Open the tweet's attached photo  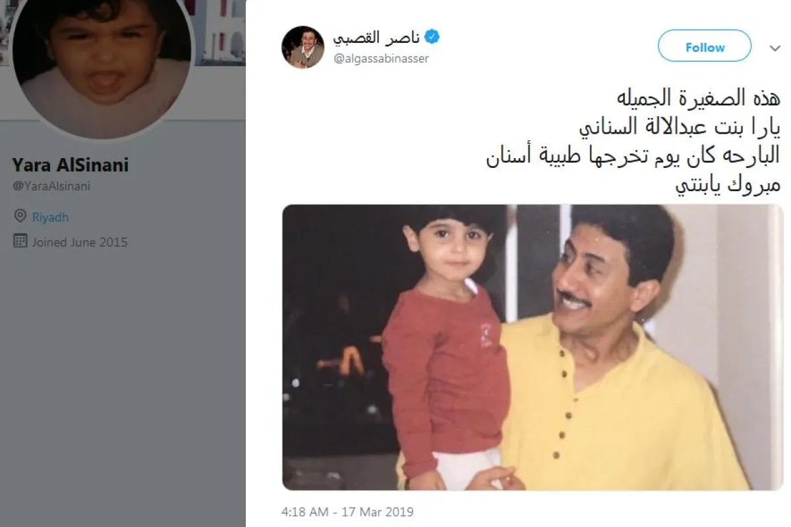(533, 347)
